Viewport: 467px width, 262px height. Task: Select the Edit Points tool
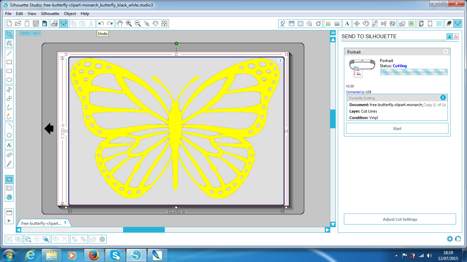point(9,44)
